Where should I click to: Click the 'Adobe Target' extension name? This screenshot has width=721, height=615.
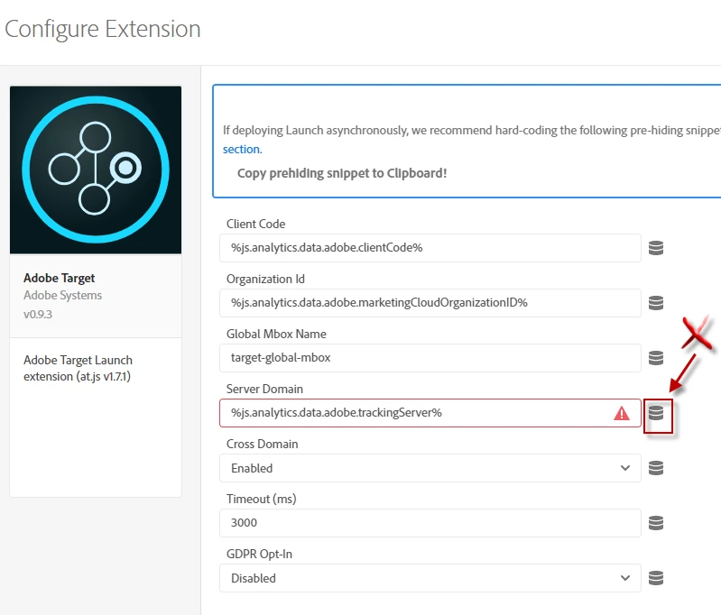click(x=60, y=278)
